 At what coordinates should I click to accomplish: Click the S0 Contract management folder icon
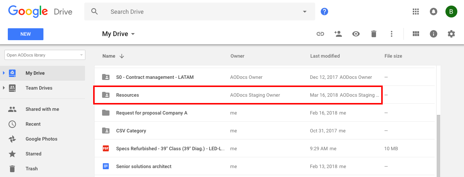tap(106, 77)
